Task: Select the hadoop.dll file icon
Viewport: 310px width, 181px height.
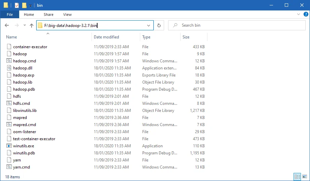Action: tap(9, 68)
